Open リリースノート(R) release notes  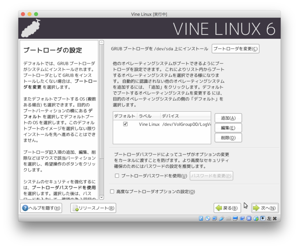tap(93, 208)
